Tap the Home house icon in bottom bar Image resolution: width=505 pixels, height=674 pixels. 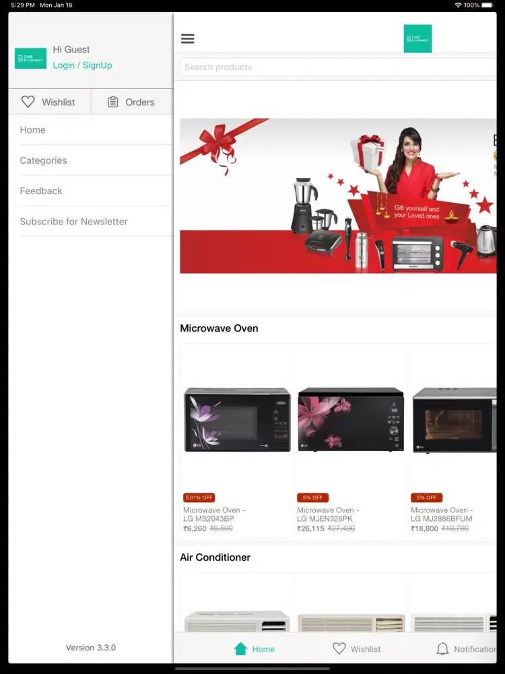coord(240,648)
